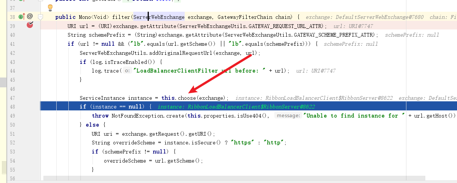457x183 pixels.
Task: Click the 'o:' parameter hint in log.trace
Action: coord(127,71)
